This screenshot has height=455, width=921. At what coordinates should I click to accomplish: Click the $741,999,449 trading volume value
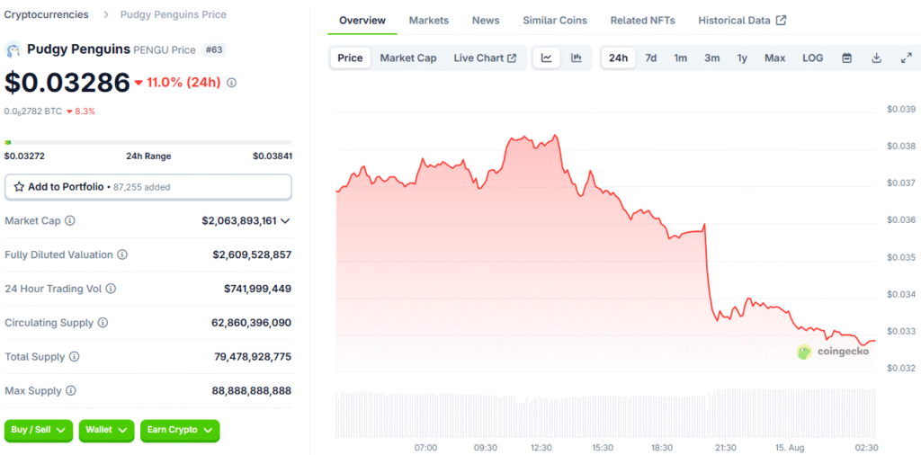click(257, 289)
